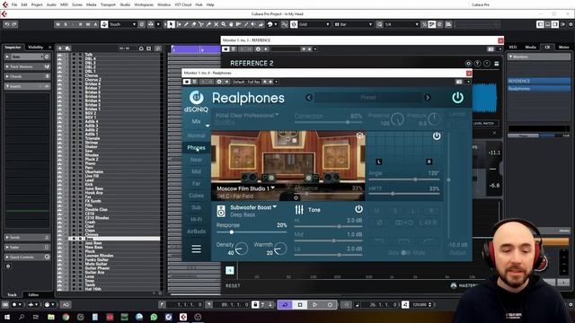Image resolution: width=575 pixels, height=323 pixels.
Task: Go to next Realphones preset arrow
Action: (x=428, y=98)
